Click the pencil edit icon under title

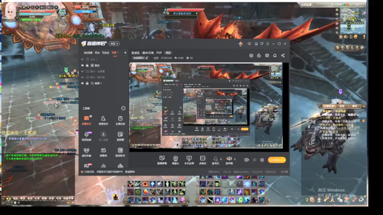coord(146,58)
